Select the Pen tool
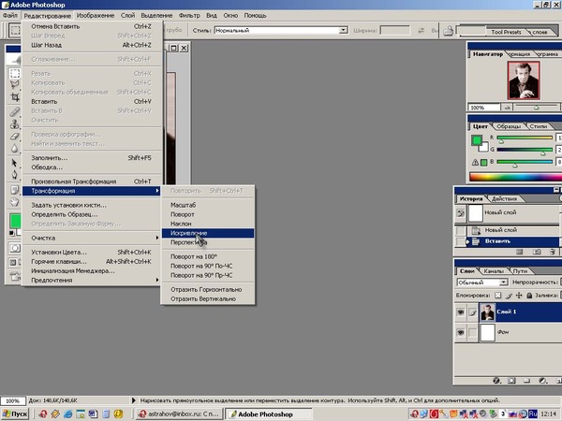Image resolution: width=562 pixels, height=421 pixels. [15, 175]
